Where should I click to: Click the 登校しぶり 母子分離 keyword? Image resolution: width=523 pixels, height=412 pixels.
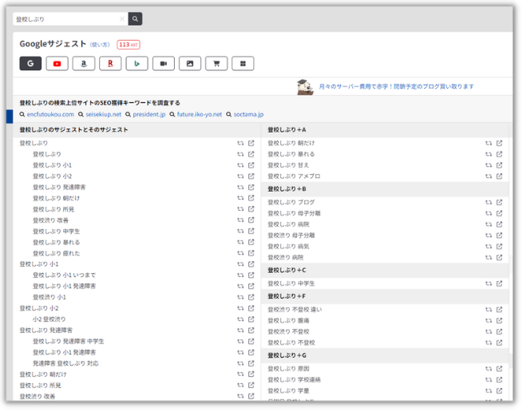[291, 214]
